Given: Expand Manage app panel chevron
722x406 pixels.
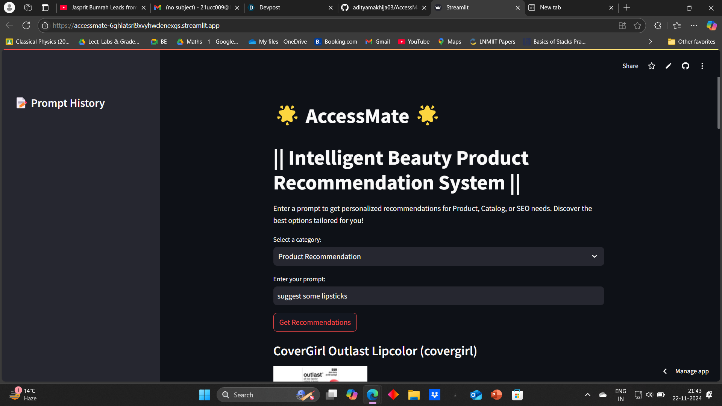Looking at the screenshot, I should (x=665, y=371).
